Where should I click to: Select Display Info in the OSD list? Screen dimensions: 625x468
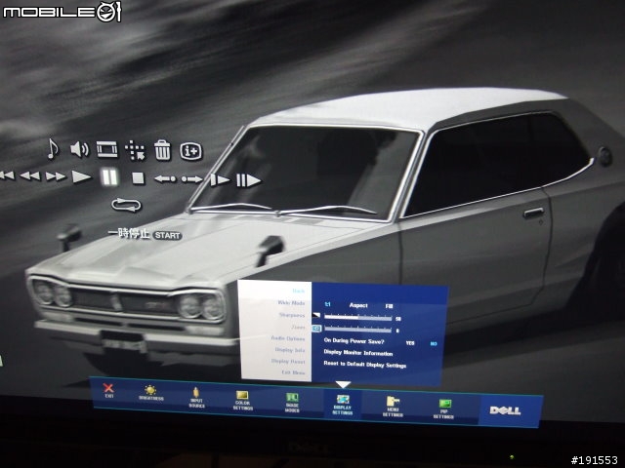coord(290,350)
